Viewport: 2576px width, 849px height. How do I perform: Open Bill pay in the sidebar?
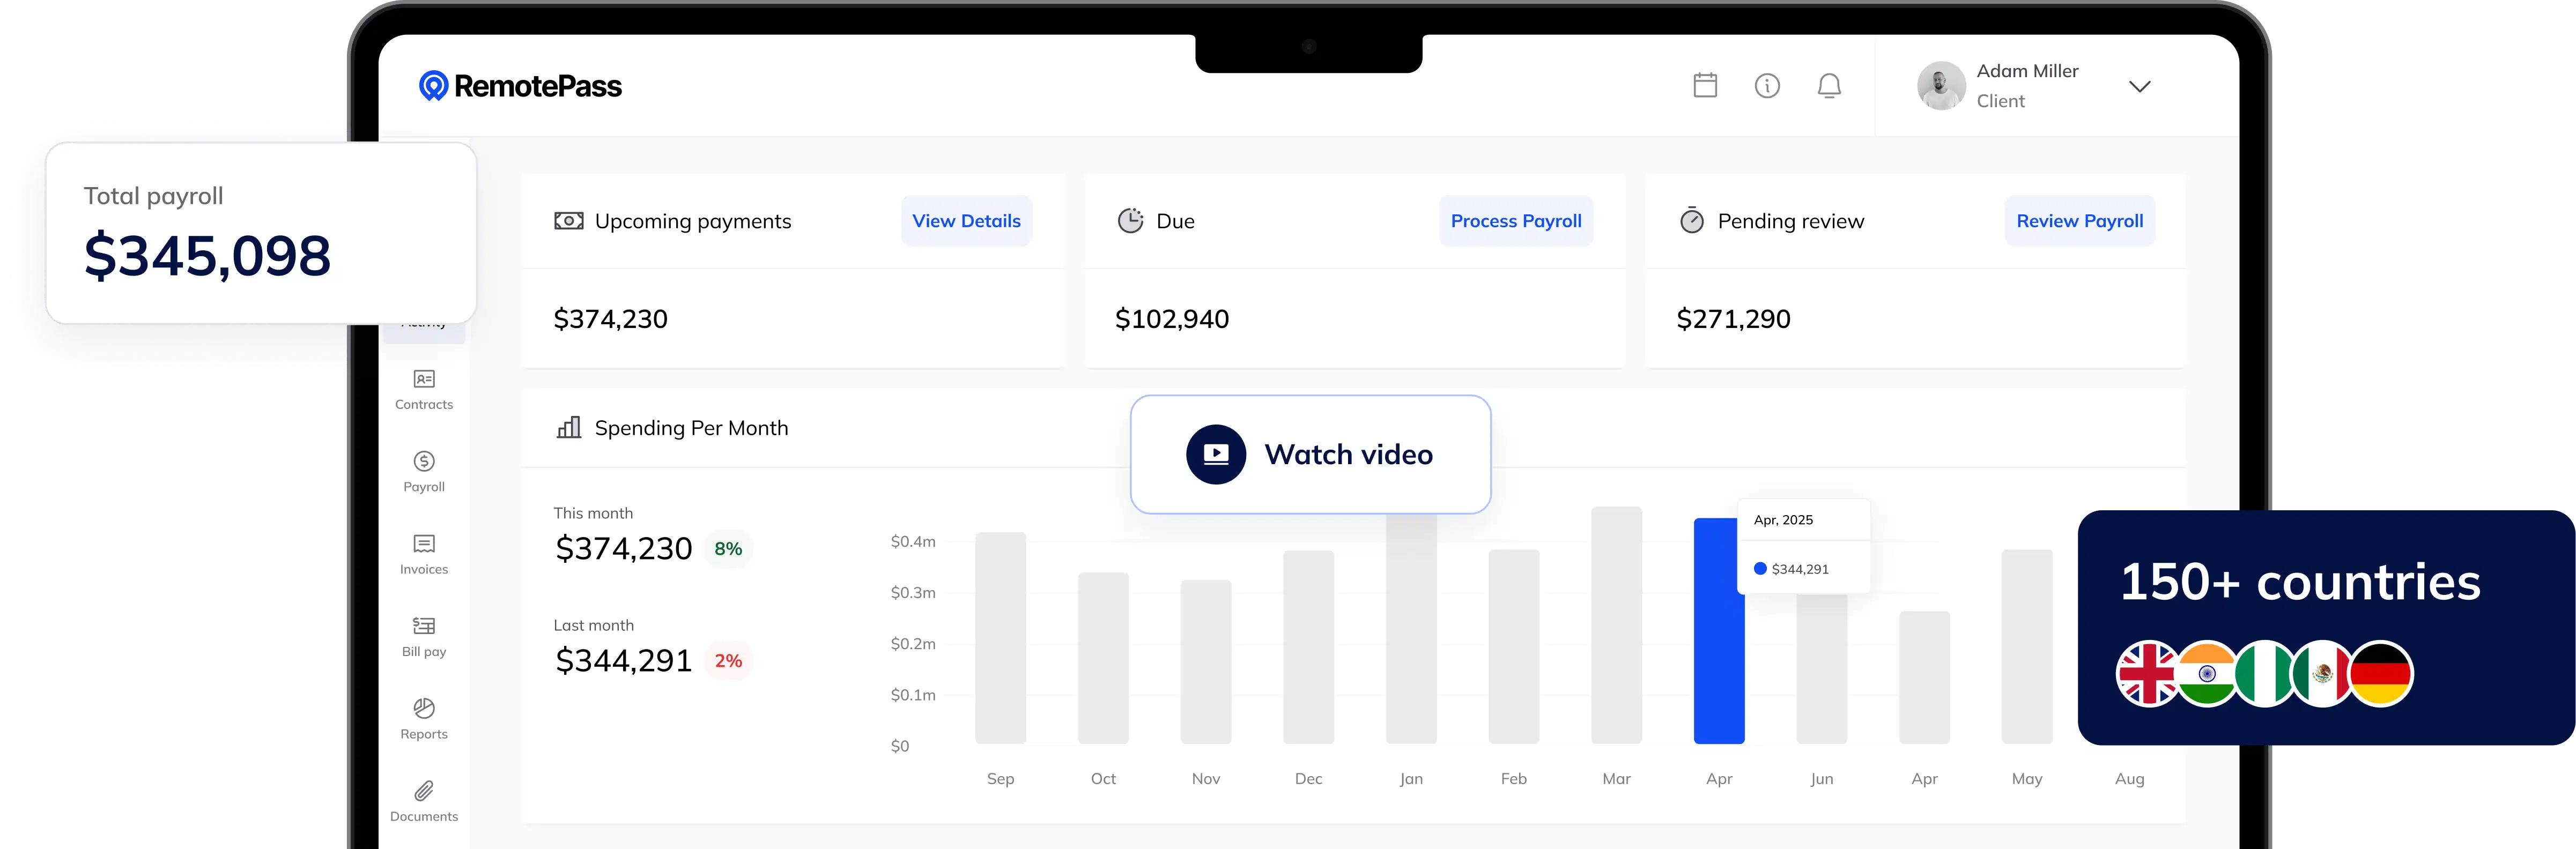(x=424, y=637)
